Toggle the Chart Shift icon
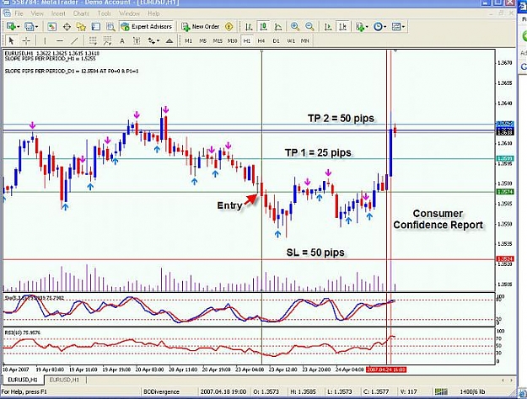The image size is (527, 399). click(342, 26)
